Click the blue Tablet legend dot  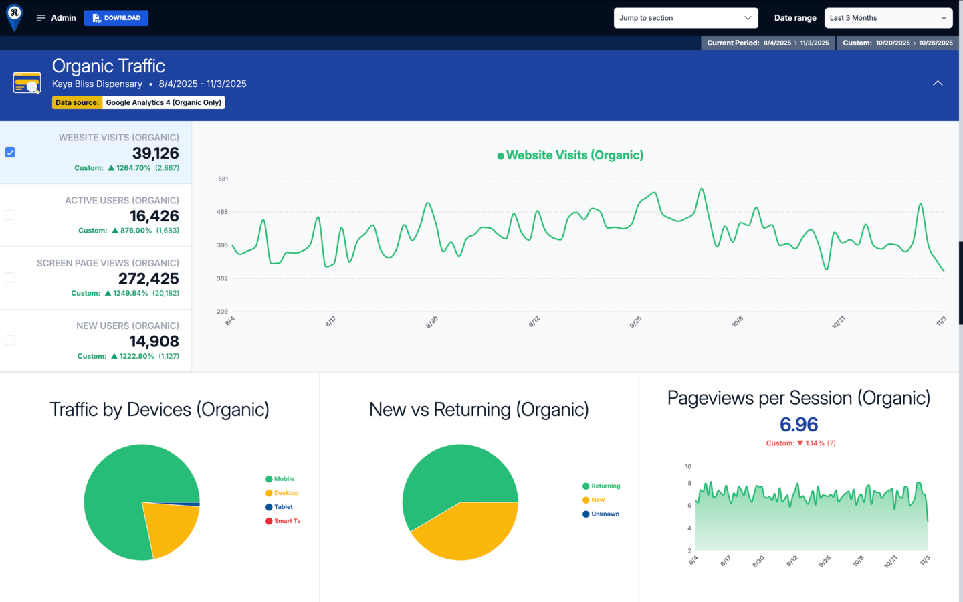click(269, 507)
